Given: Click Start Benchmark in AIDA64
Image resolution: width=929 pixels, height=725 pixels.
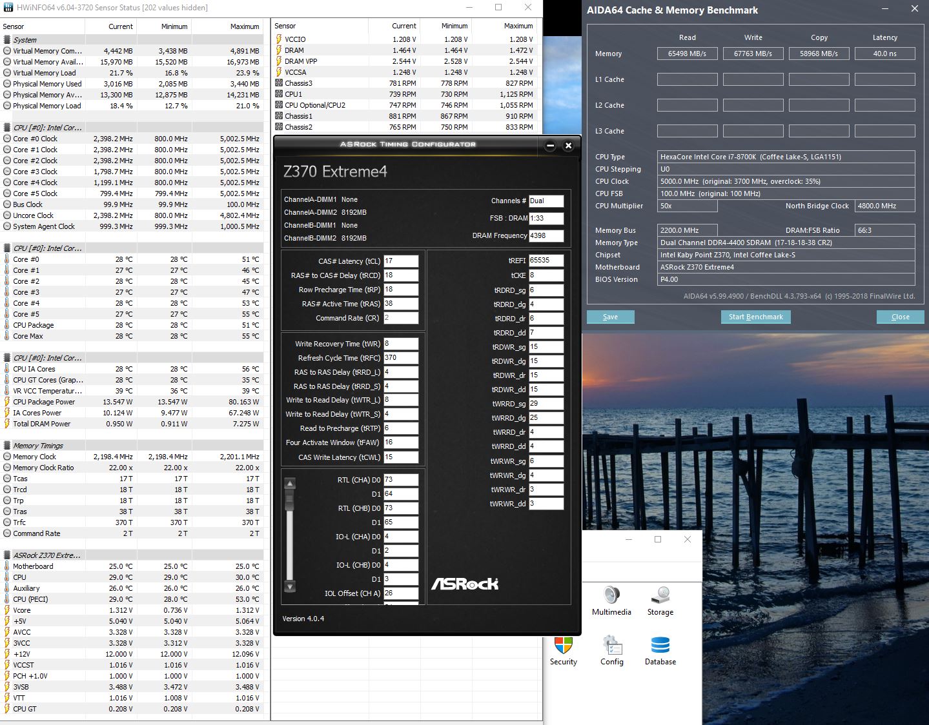Looking at the screenshot, I should click(x=755, y=317).
